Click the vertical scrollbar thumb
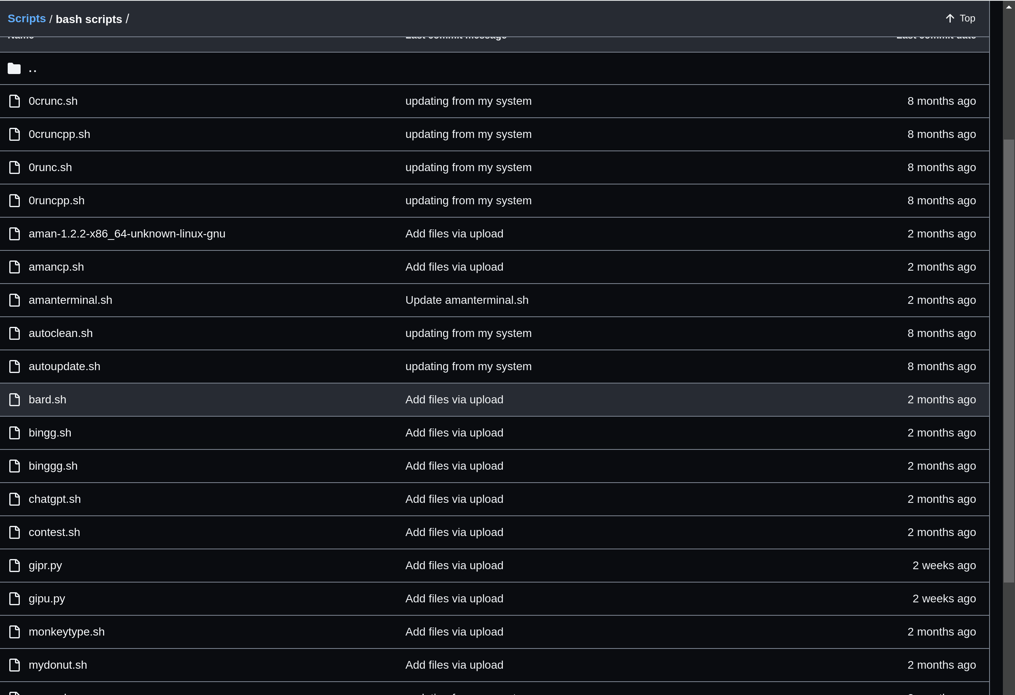 tap(1009, 360)
